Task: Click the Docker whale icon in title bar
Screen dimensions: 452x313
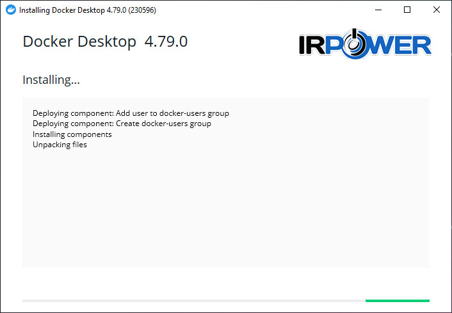Action: [11, 10]
